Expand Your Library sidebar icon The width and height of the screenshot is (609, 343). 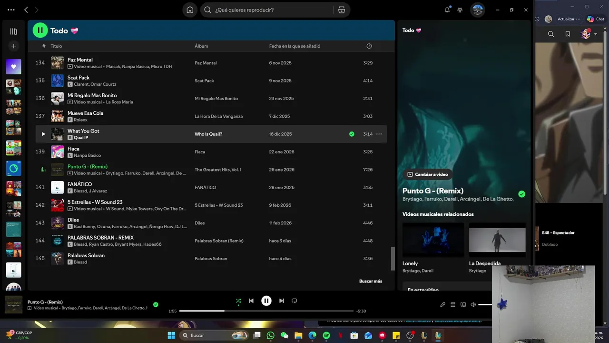13,31
